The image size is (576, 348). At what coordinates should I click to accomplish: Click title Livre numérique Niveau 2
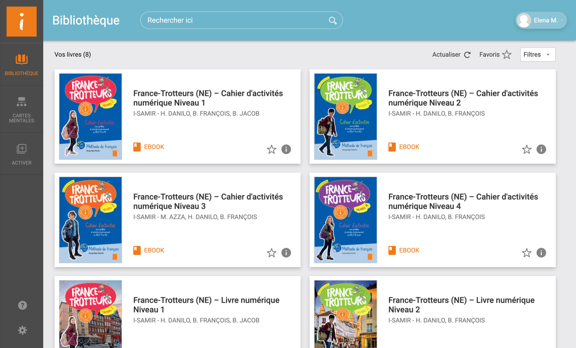[x=461, y=305]
